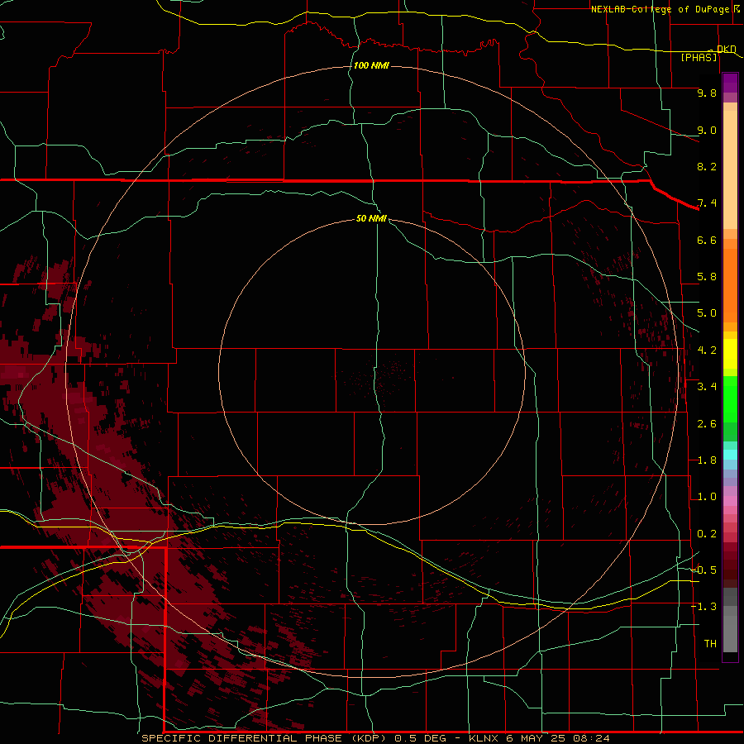
Task: Click the '50 NMI' range ring label
Action: point(371,218)
